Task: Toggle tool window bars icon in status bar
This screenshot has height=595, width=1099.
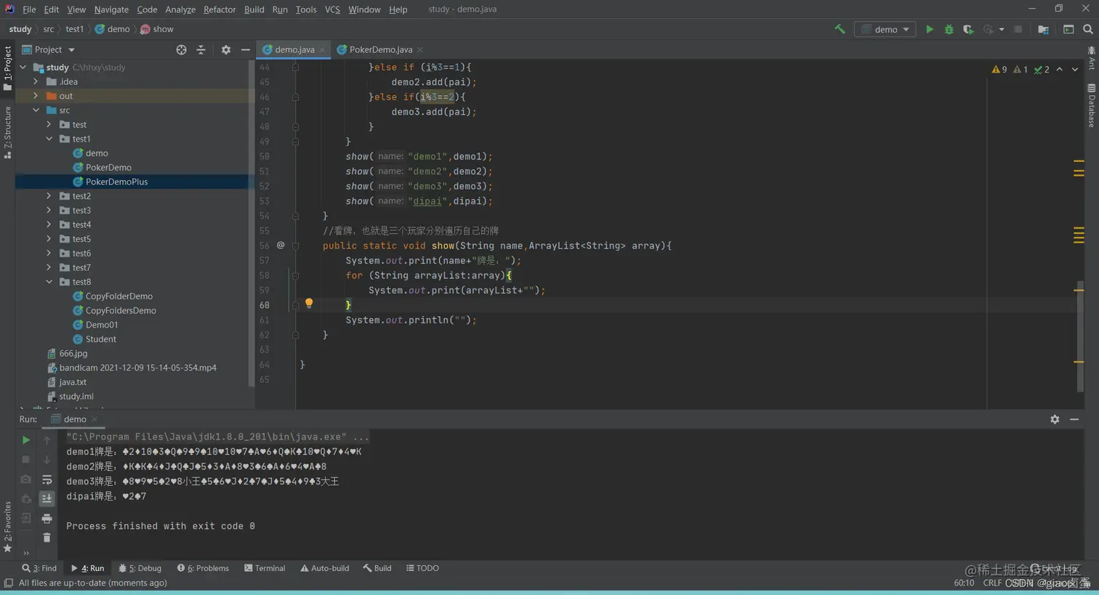Action: (x=8, y=583)
